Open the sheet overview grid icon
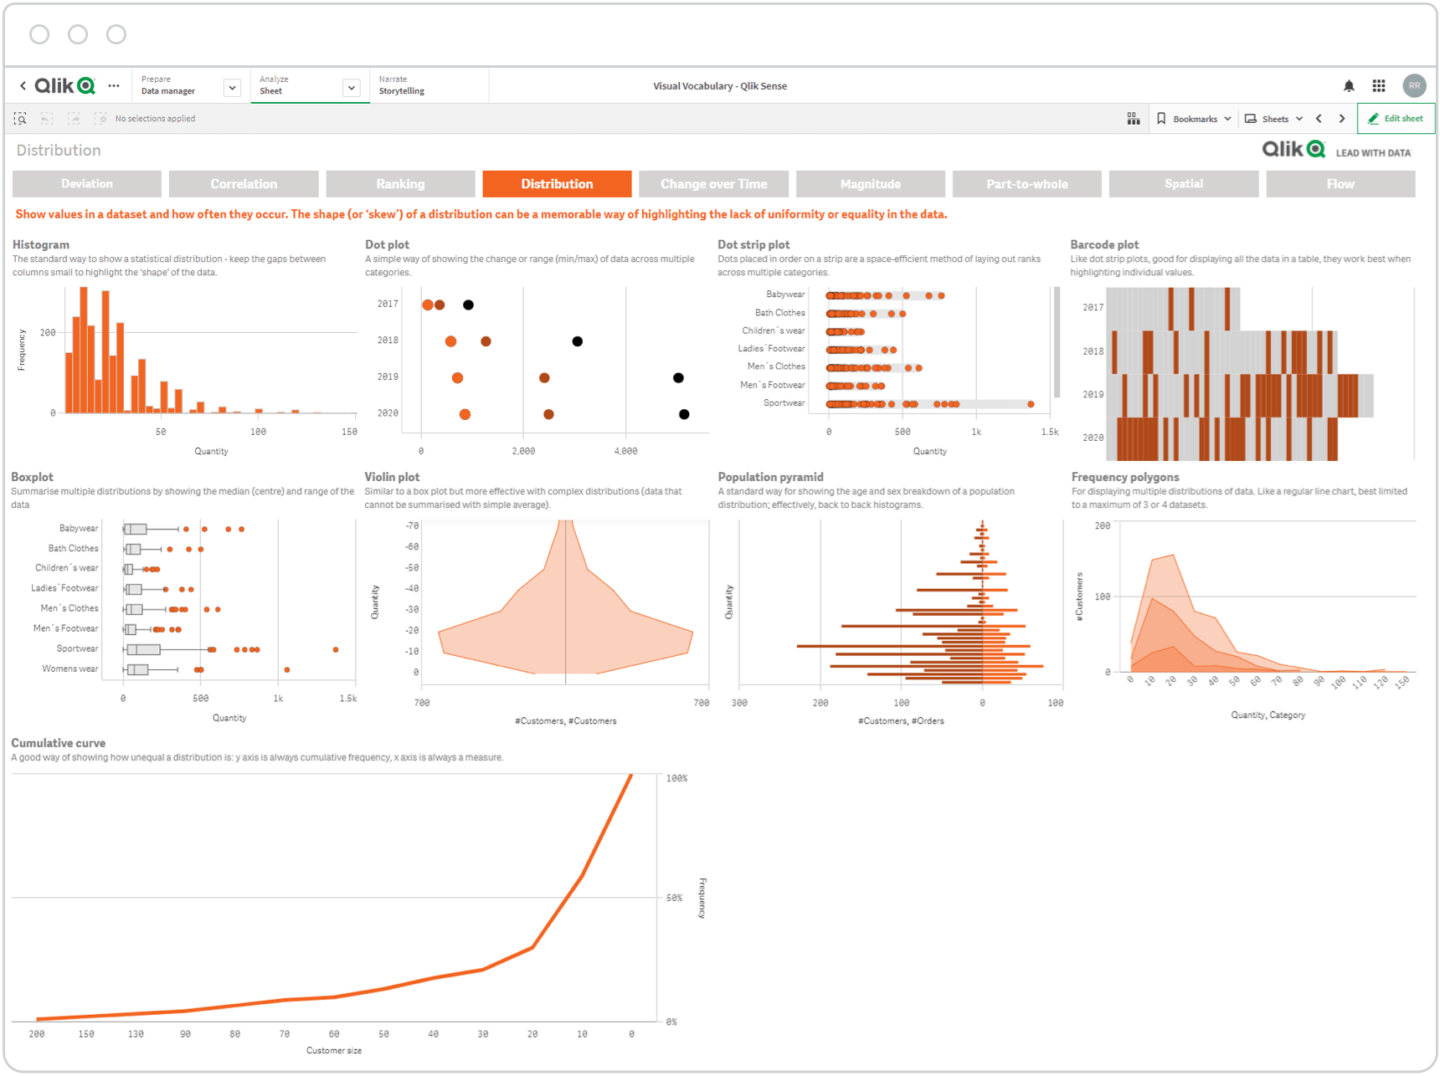 (x=1134, y=118)
